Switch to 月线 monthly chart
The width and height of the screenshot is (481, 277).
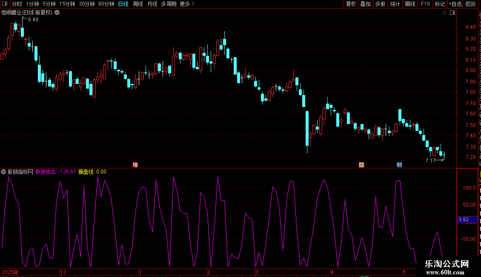click(x=152, y=4)
